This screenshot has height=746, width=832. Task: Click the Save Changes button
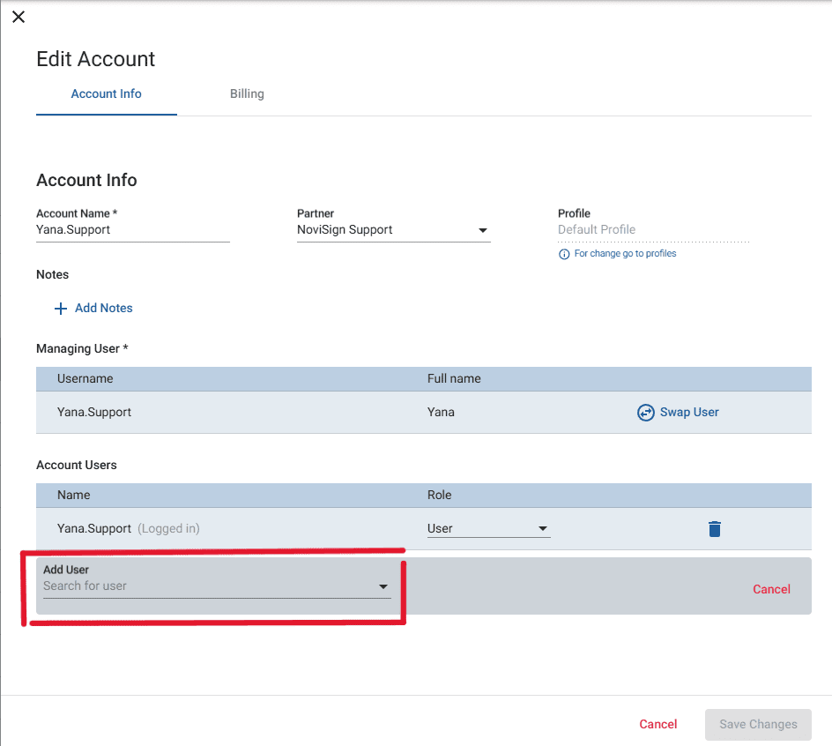coord(757,723)
